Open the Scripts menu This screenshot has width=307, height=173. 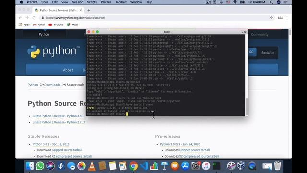tap(92, 2)
